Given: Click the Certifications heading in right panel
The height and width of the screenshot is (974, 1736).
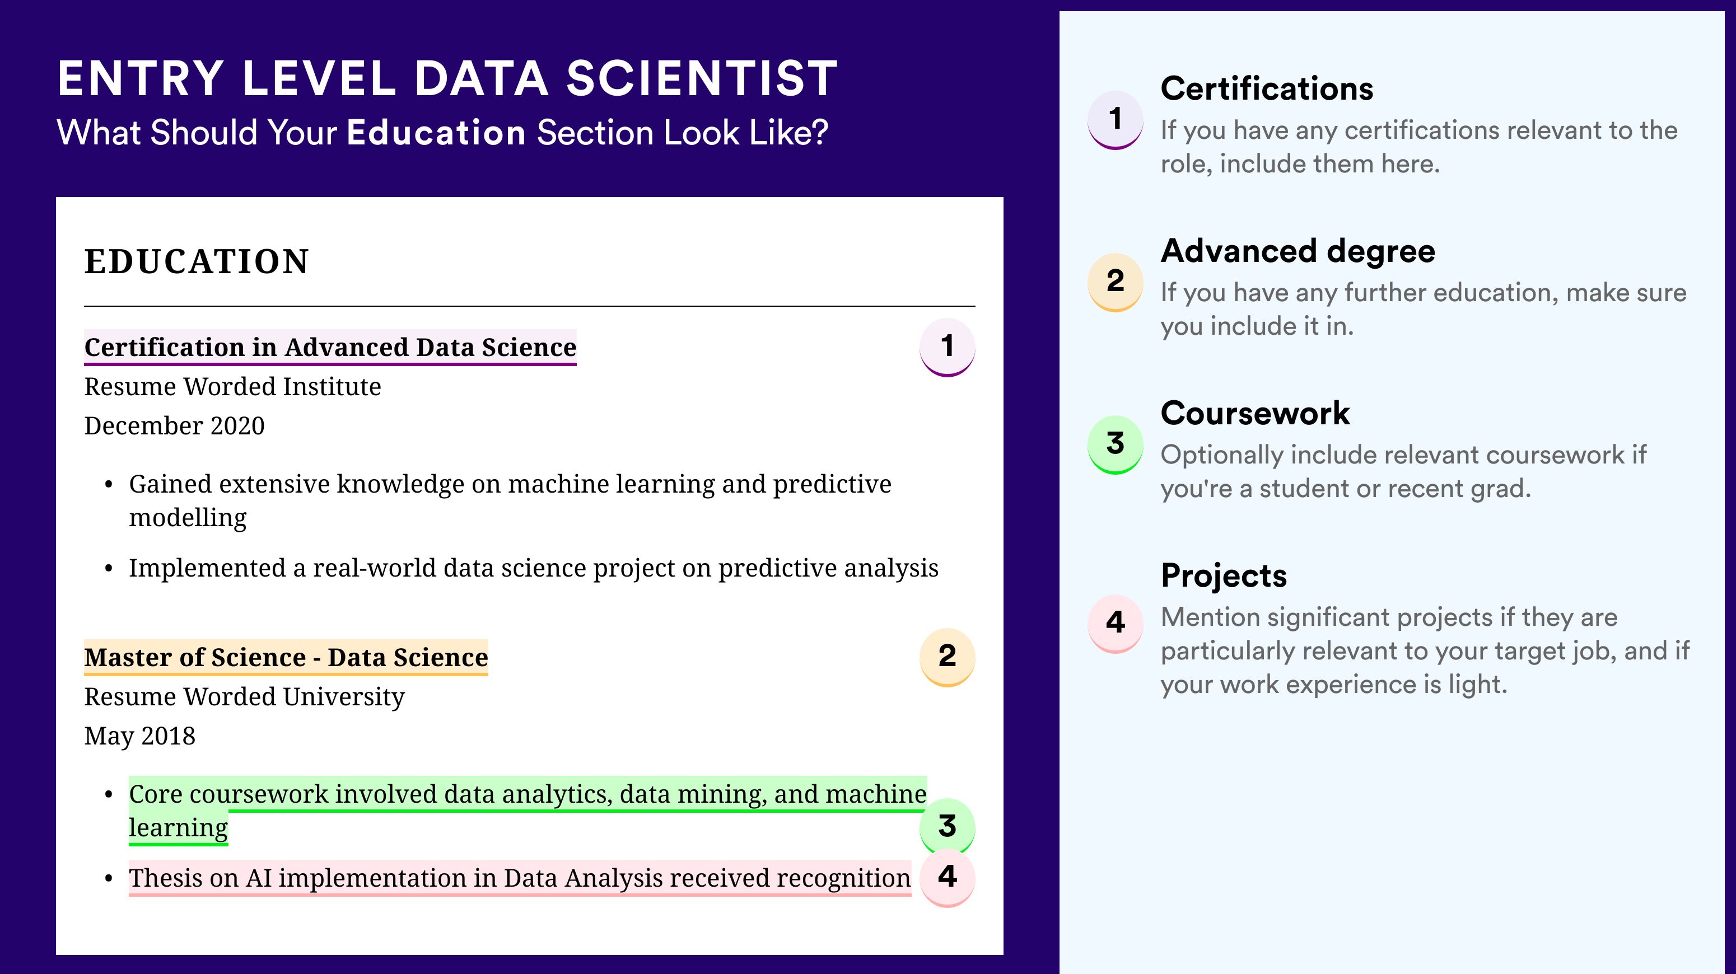Looking at the screenshot, I should click(x=1266, y=89).
